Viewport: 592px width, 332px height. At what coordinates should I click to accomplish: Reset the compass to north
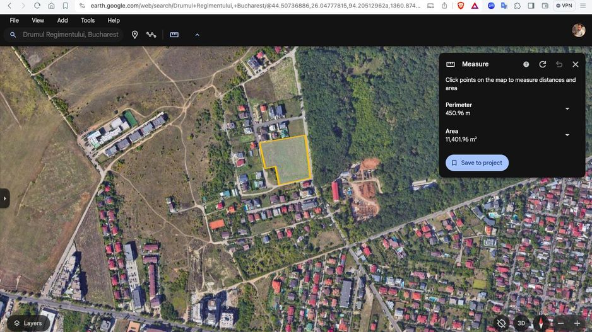(541, 323)
